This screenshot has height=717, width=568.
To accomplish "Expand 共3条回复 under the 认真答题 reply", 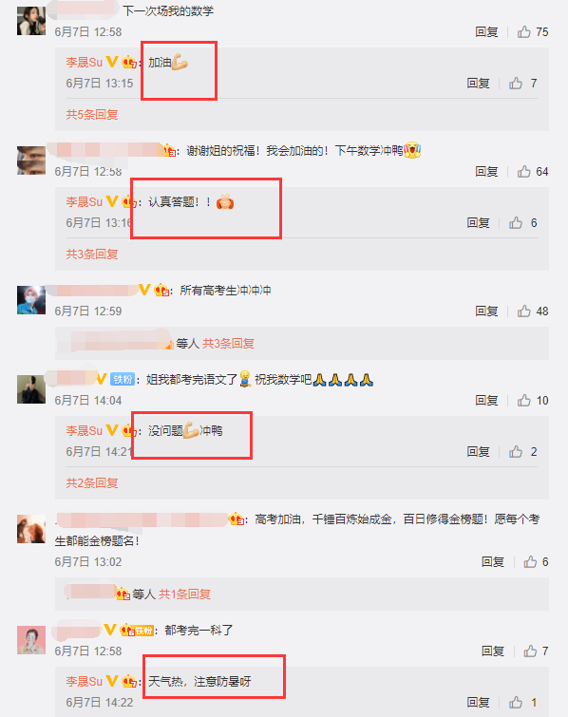I will point(92,254).
